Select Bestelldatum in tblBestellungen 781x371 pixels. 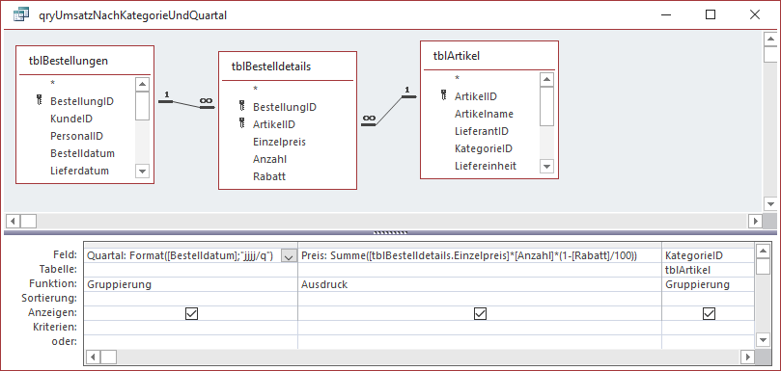coord(82,153)
